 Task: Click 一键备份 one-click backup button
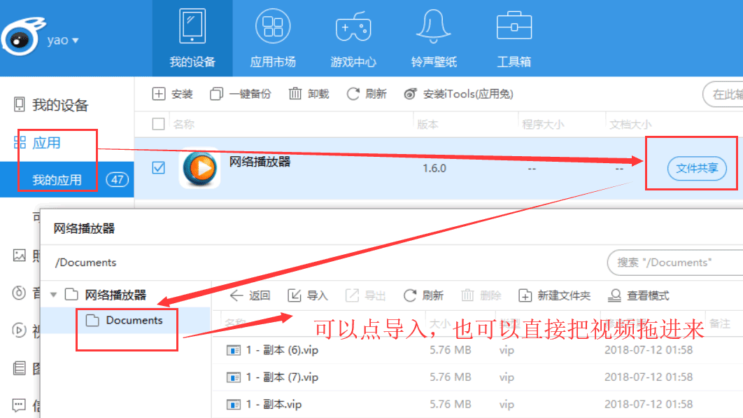click(241, 94)
